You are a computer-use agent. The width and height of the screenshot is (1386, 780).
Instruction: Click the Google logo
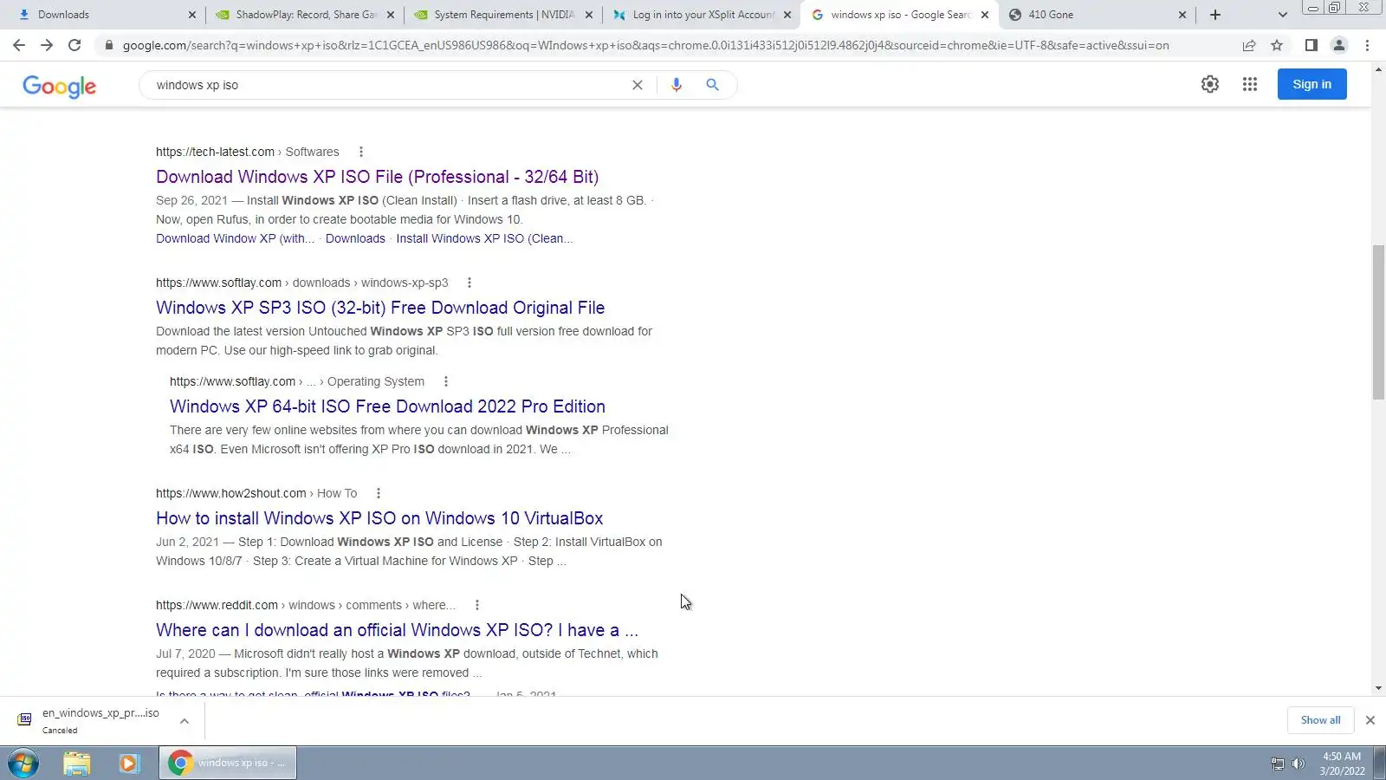(59, 86)
